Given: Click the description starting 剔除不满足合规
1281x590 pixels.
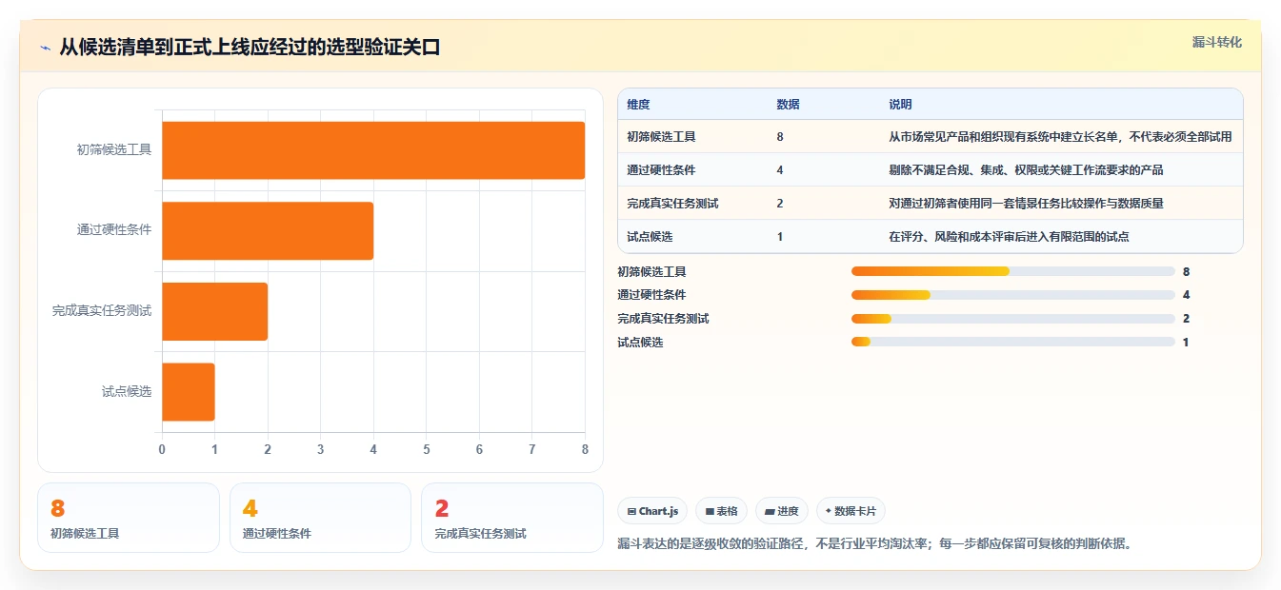Looking at the screenshot, I should click(x=1026, y=170).
